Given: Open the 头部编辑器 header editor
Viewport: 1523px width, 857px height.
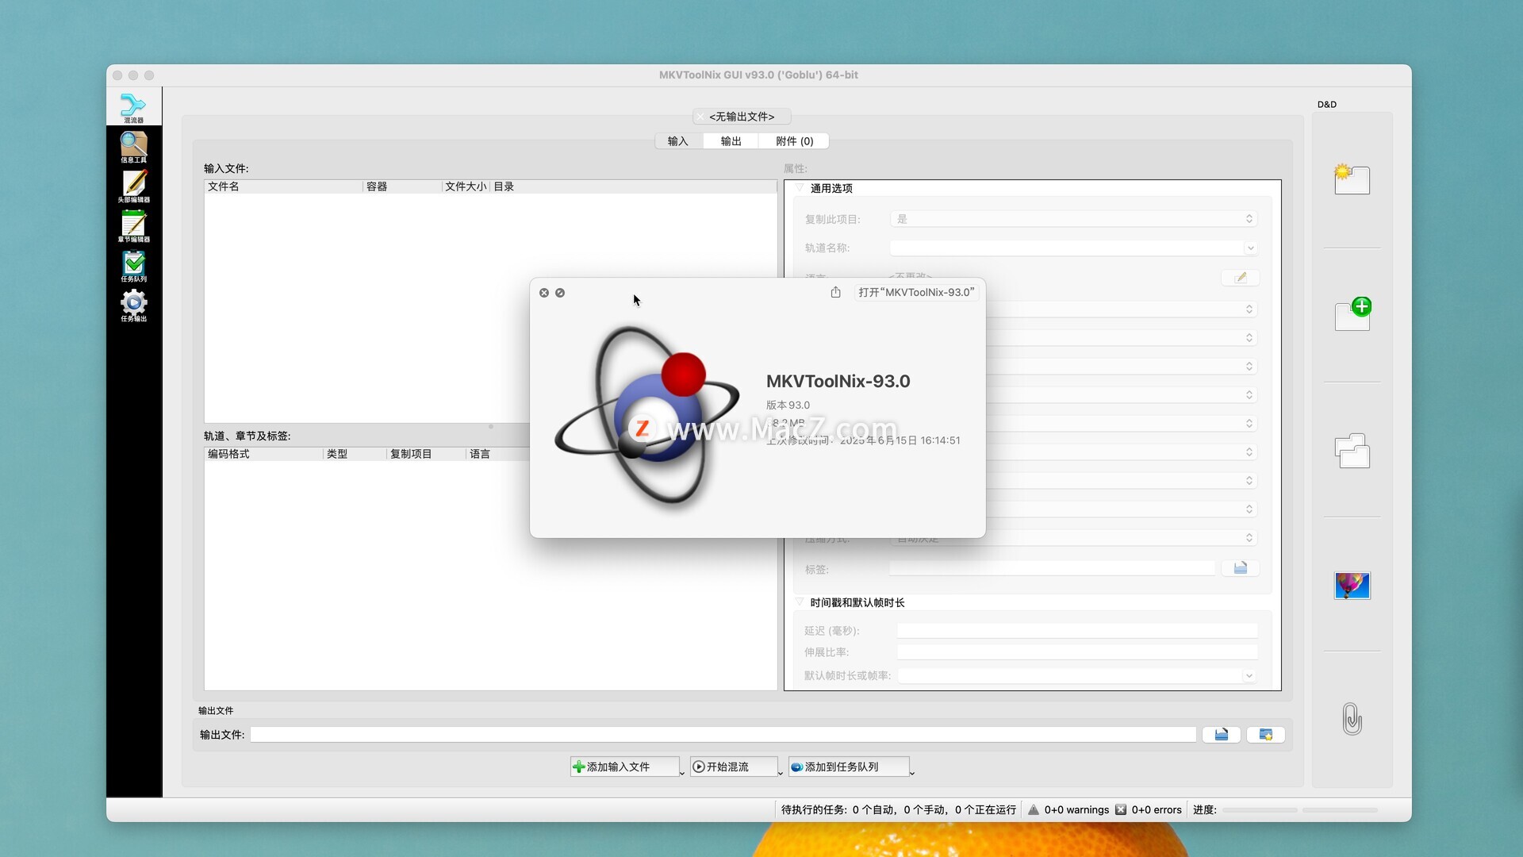Looking at the screenshot, I should point(133,186).
